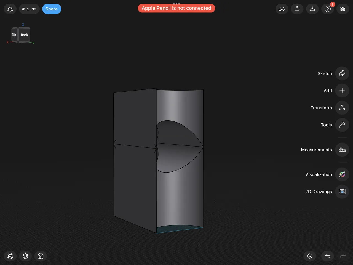Tap the cloud sync upload icon
The height and width of the screenshot is (265, 353).
(x=282, y=9)
